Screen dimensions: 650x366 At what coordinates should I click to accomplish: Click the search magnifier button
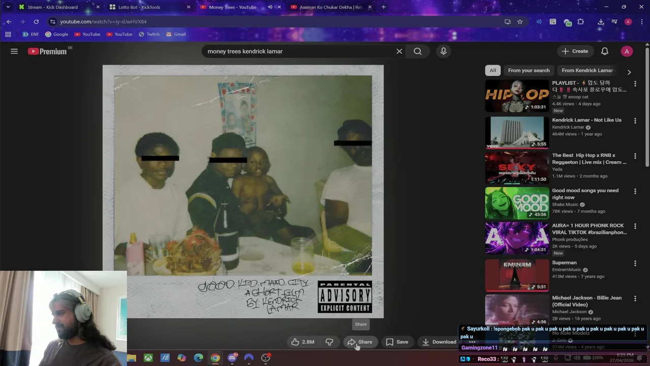click(417, 51)
